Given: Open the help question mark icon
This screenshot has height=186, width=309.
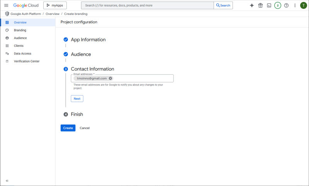Looking at the screenshot, I should pyautogui.click(x=286, y=5).
